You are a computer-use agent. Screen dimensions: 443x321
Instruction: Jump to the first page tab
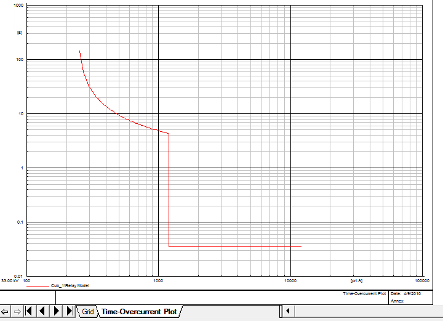[x=28, y=311]
